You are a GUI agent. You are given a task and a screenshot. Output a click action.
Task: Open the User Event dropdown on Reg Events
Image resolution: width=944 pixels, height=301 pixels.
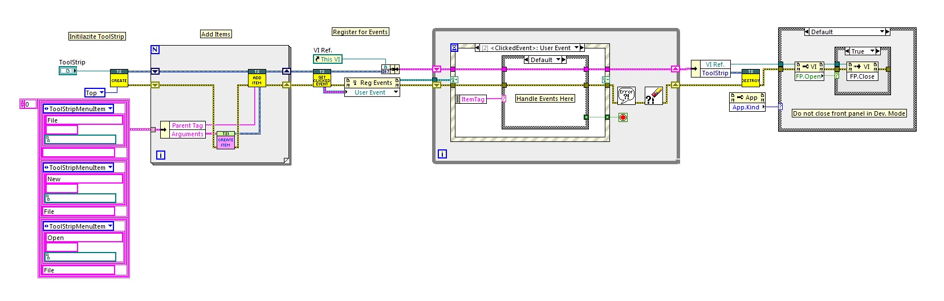point(396,92)
